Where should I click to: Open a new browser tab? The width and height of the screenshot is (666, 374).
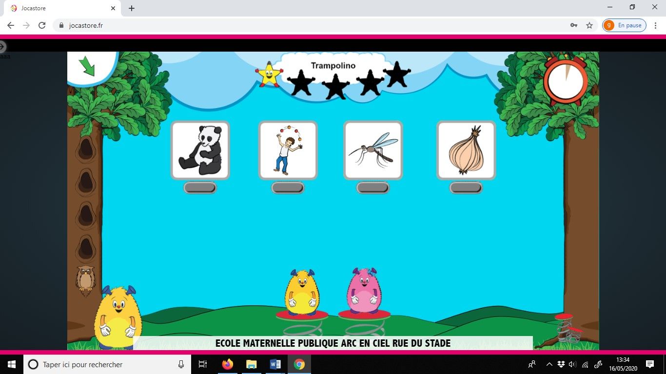click(132, 8)
